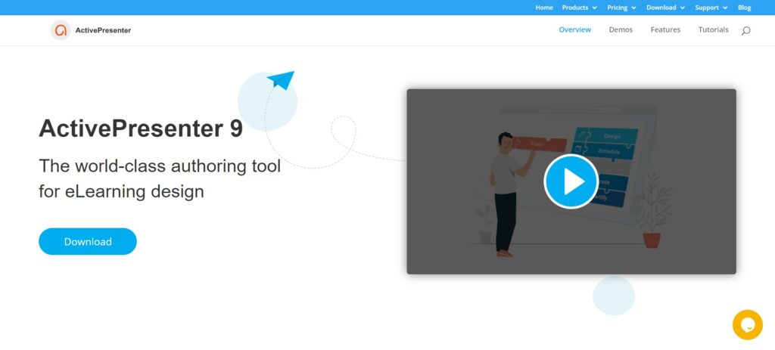The height and width of the screenshot is (350, 775).
Task: Open the Features tab
Action: [x=665, y=29]
